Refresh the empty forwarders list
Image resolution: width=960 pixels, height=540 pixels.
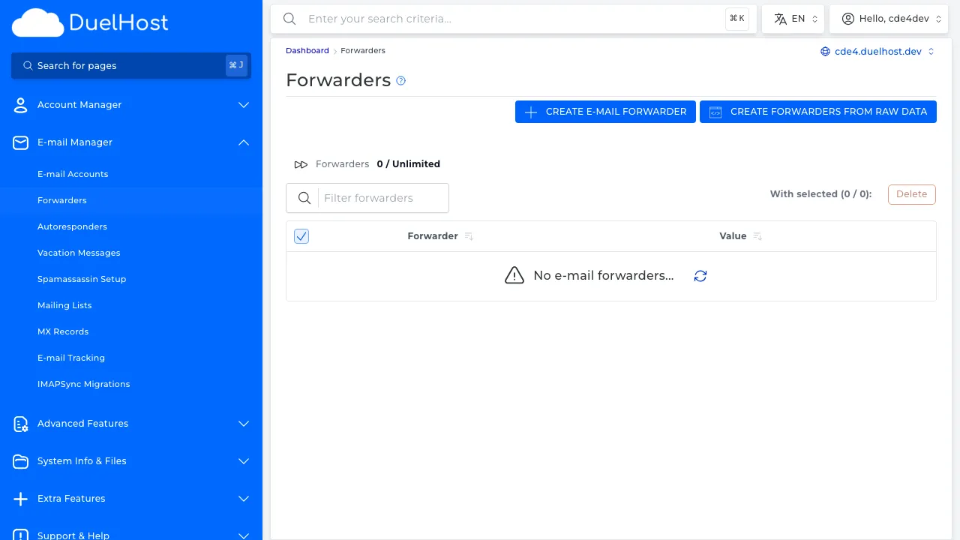(x=700, y=276)
